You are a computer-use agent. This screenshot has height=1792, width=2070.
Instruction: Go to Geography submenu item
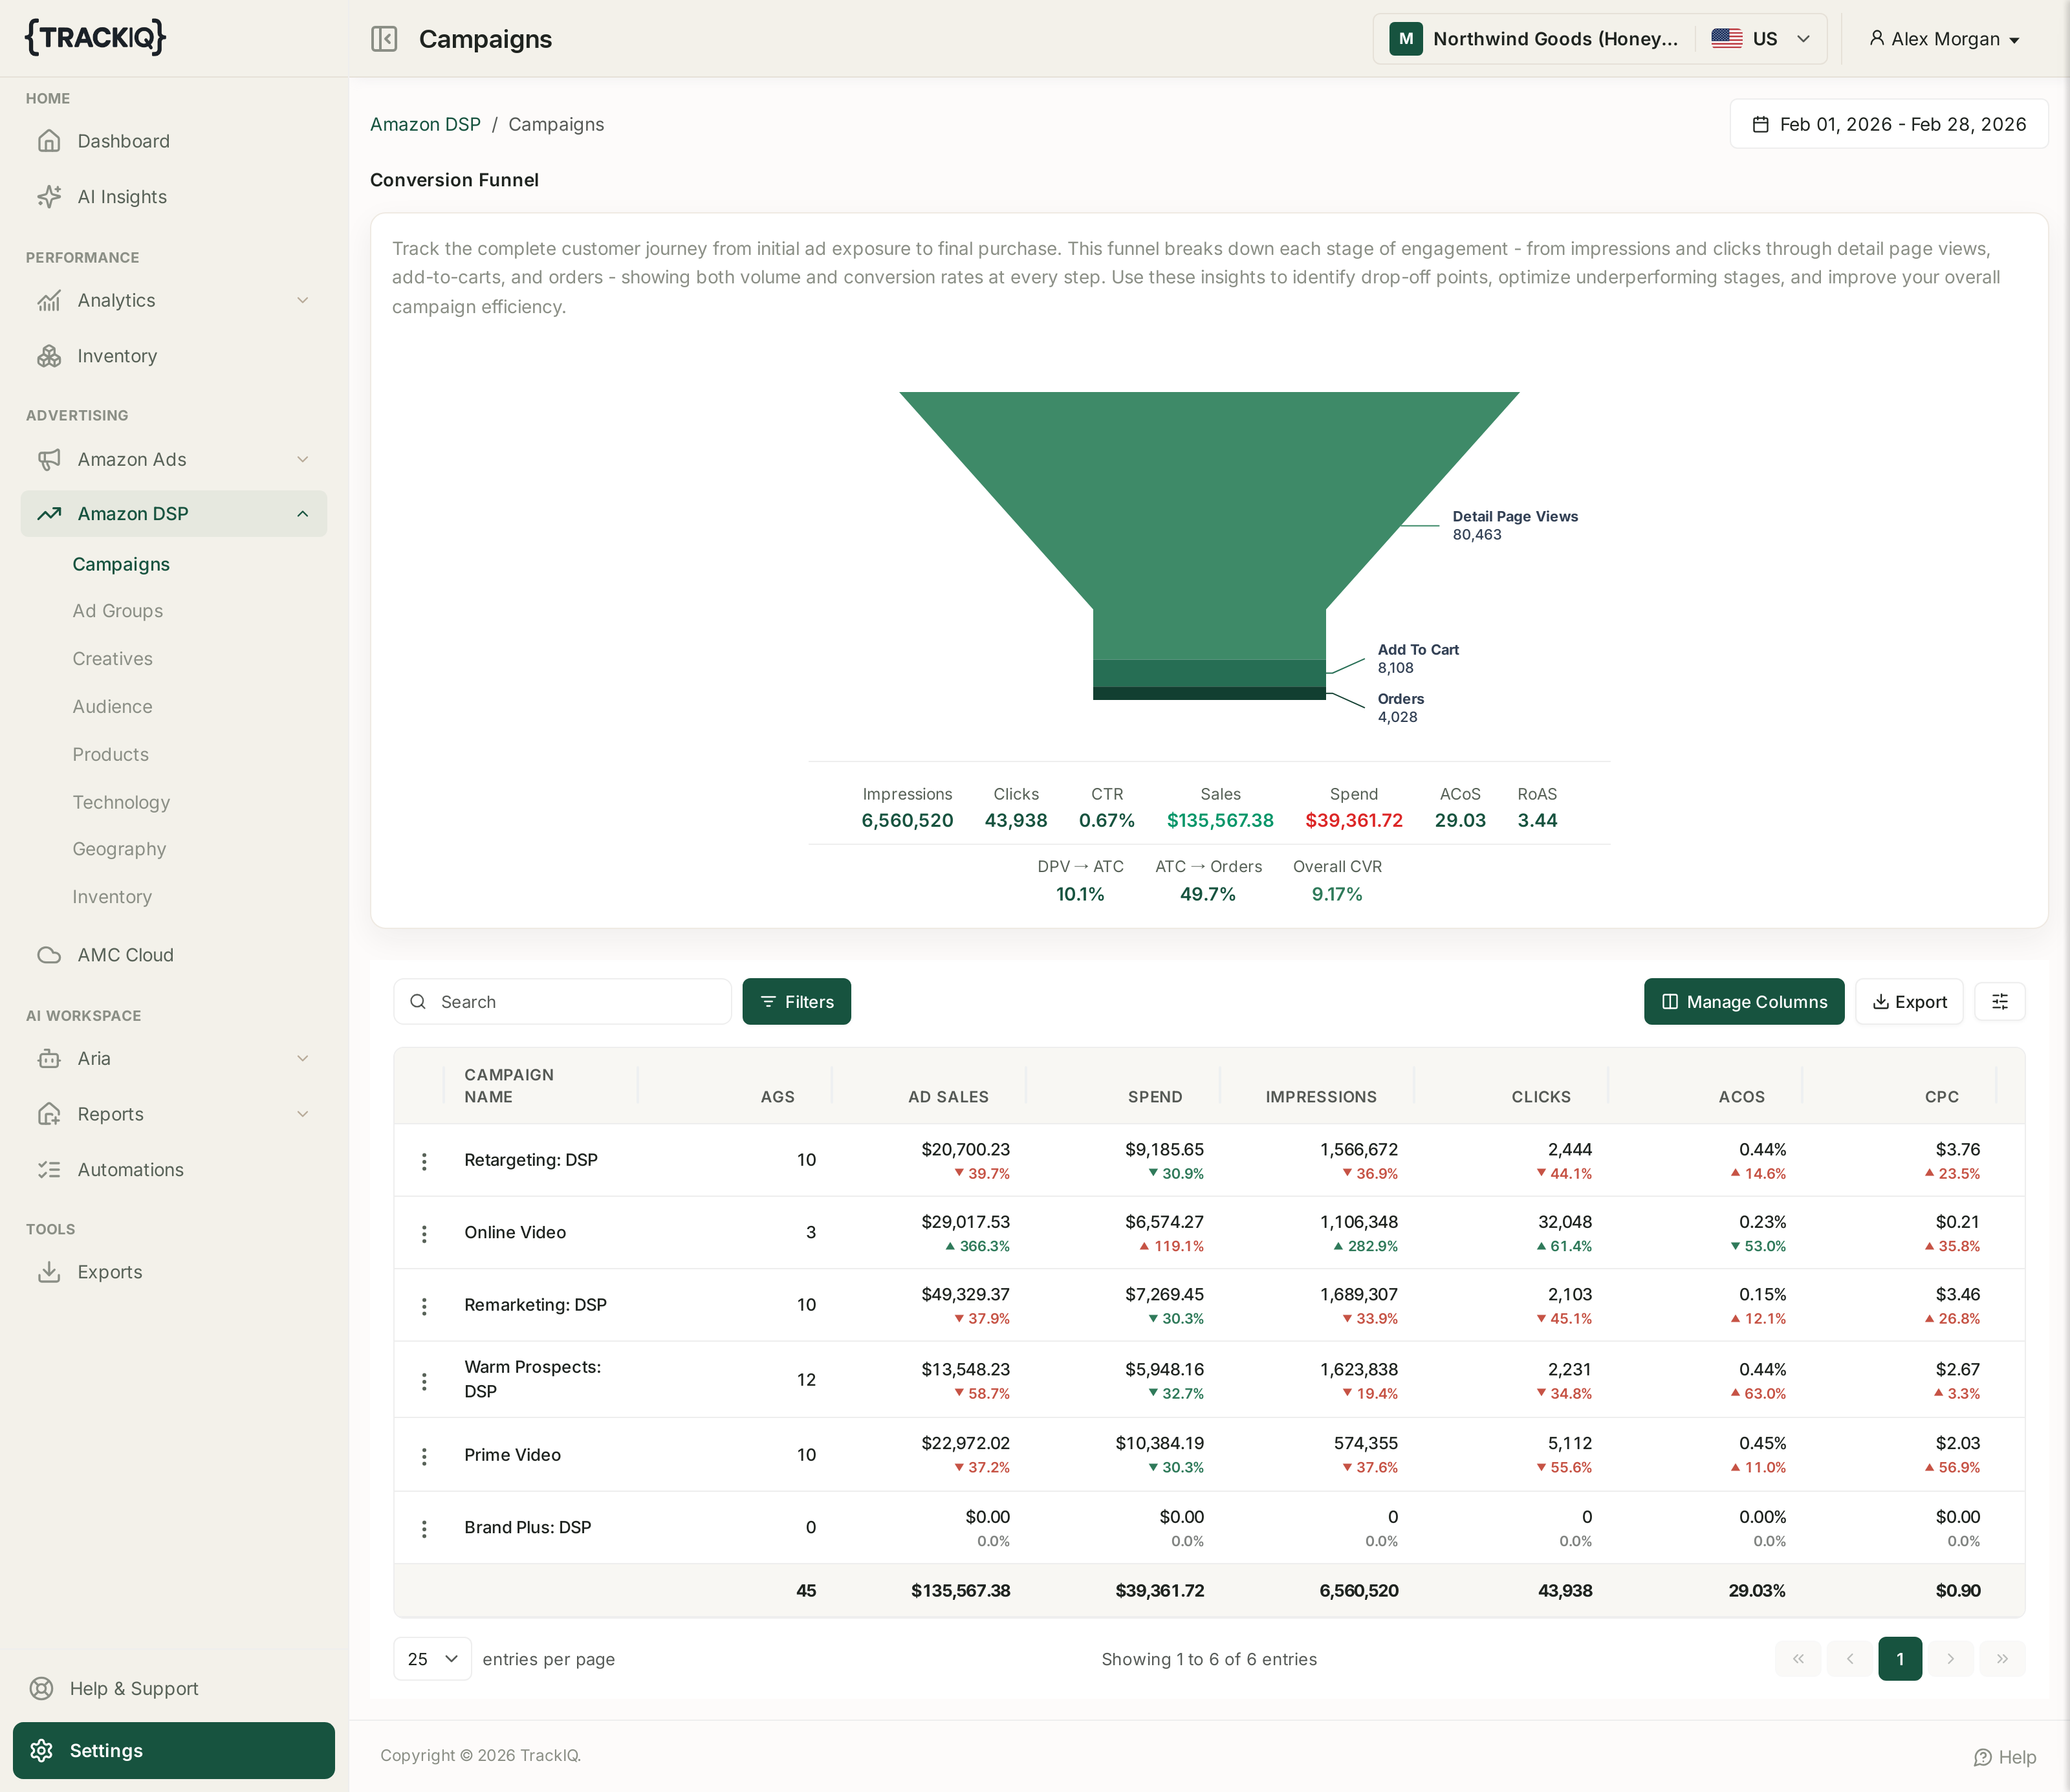pos(120,849)
